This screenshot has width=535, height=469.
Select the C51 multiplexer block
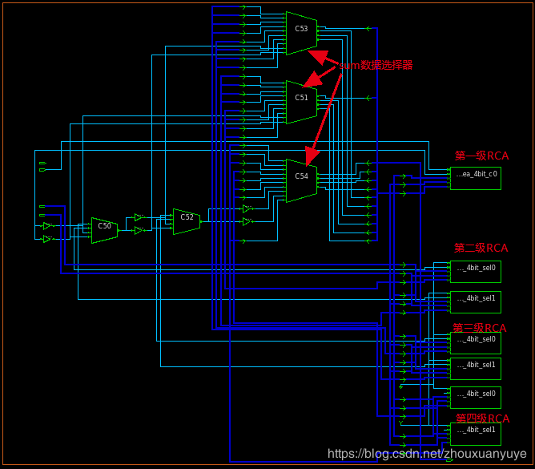302,102
